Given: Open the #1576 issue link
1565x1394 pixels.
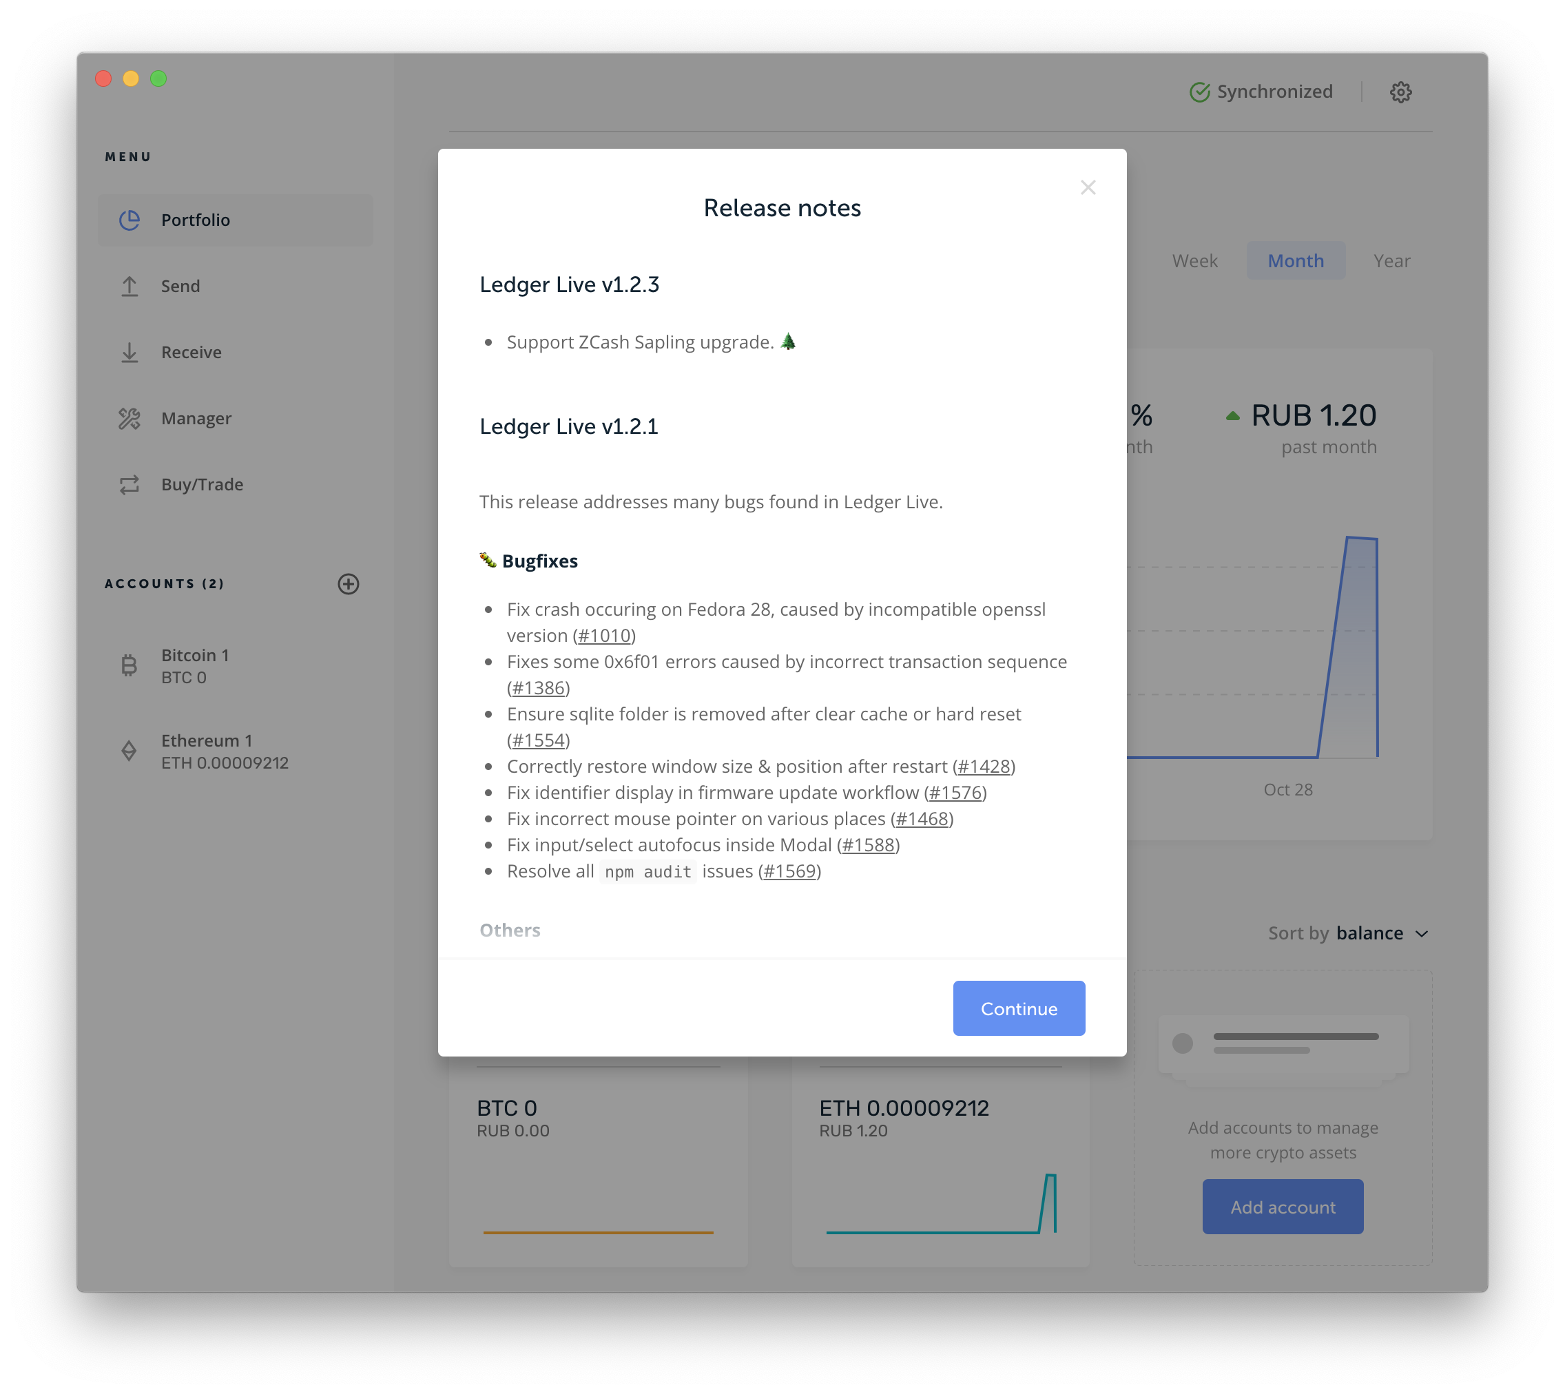Looking at the screenshot, I should [955, 792].
